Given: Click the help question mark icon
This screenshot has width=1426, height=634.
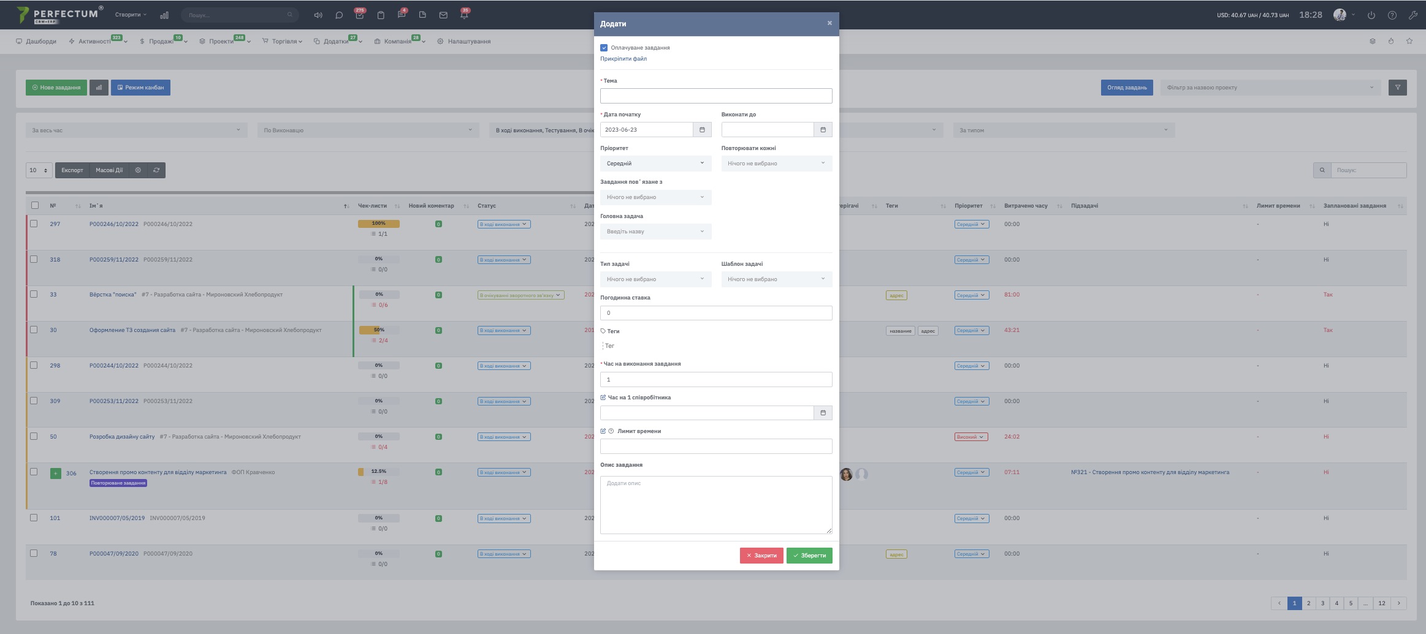Looking at the screenshot, I should click(x=1392, y=15).
